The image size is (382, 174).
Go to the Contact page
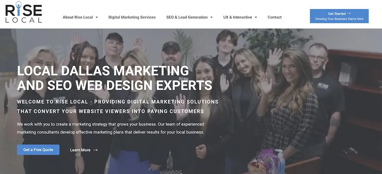(x=275, y=17)
